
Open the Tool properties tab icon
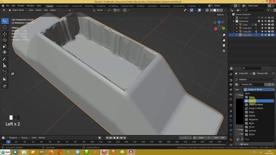[231, 74]
